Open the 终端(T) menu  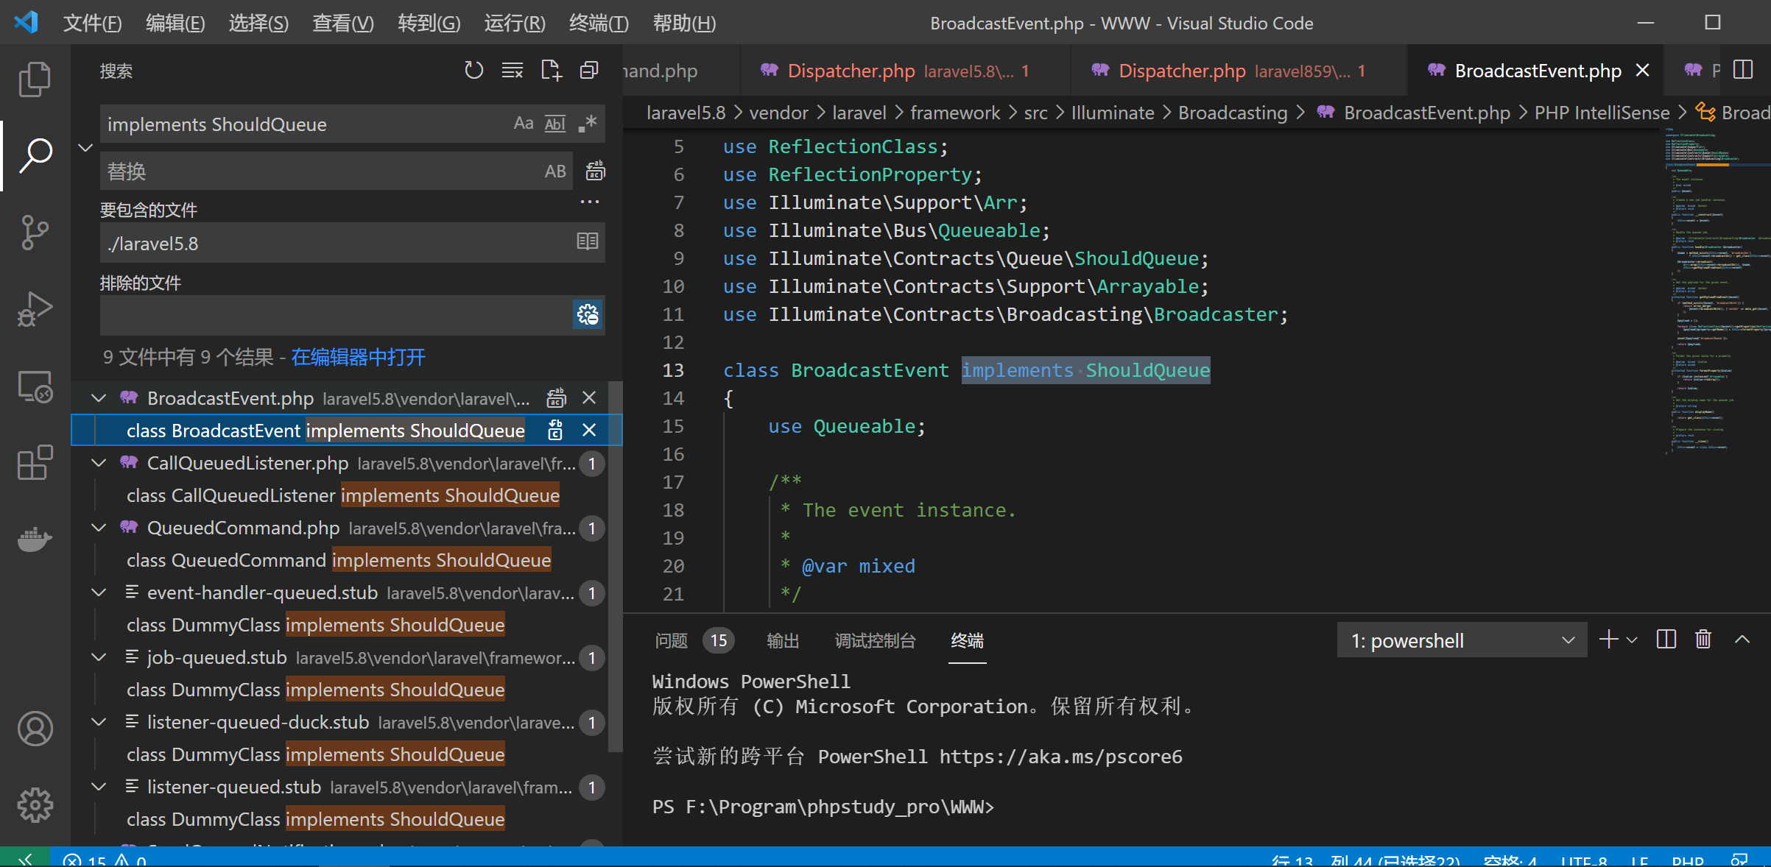(599, 23)
